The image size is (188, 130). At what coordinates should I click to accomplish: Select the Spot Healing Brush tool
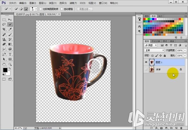tap(4, 35)
